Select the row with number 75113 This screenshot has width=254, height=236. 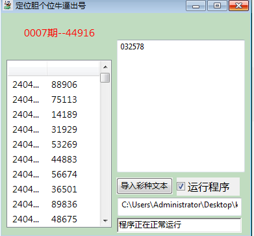[x=53, y=99]
